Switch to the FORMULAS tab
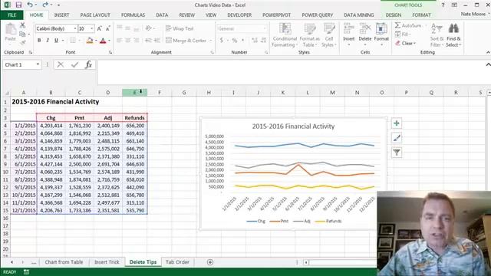This screenshot has height=276, width=491. click(133, 15)
